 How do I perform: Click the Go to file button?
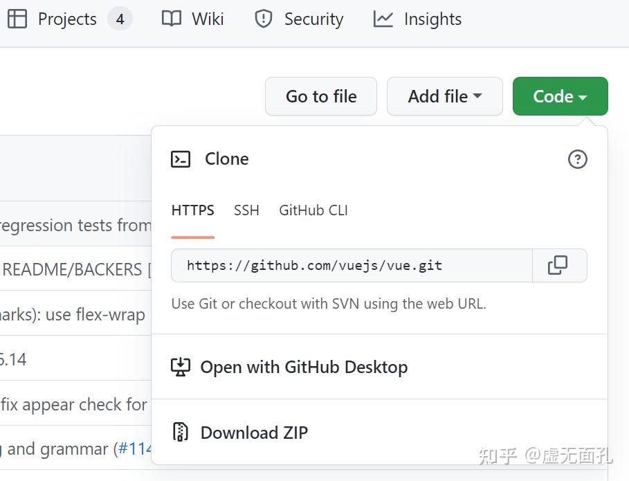click(320, 96)
